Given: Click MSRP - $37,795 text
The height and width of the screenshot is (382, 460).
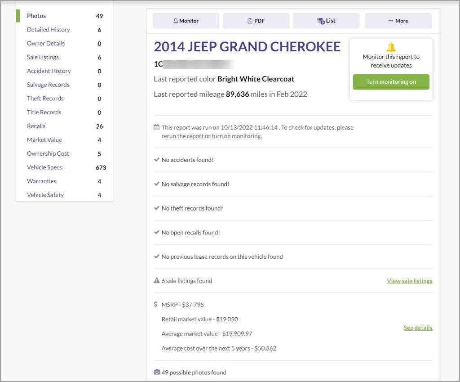Looking at the screenshot, I should click(182, 305).
